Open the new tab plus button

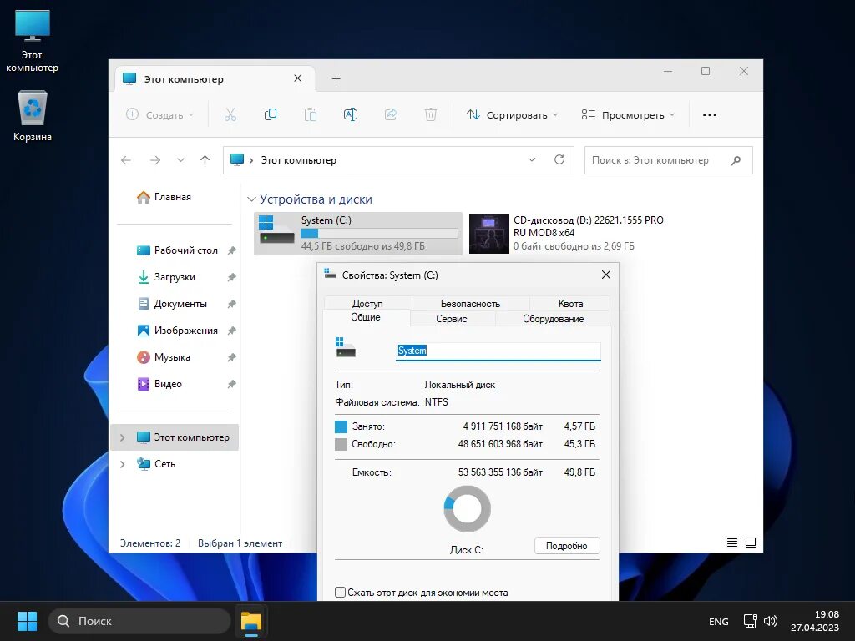point(336,79)
